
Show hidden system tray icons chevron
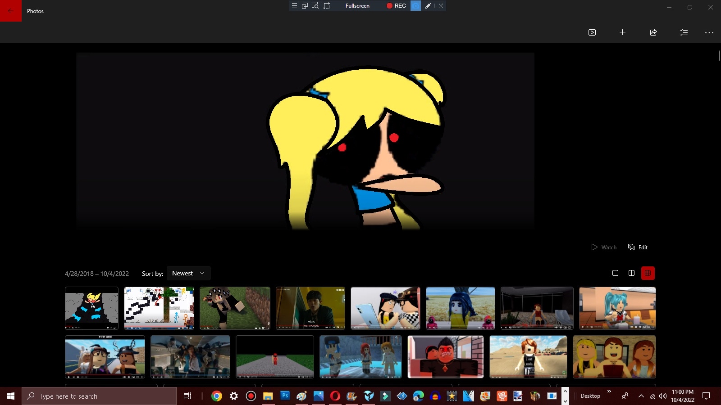click(x=641, y=396)
